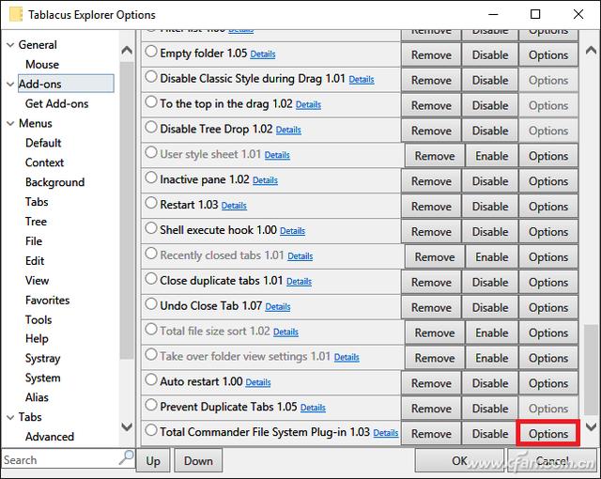The image size is (601, 479).
Task: Click the OK button
Action: pos(459,460)
